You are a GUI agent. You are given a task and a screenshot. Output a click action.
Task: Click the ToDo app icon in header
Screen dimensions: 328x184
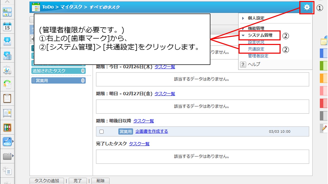36,7
